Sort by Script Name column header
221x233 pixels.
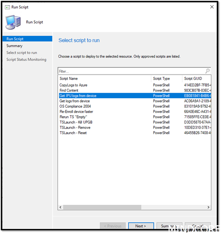click(x=104, y=79)
